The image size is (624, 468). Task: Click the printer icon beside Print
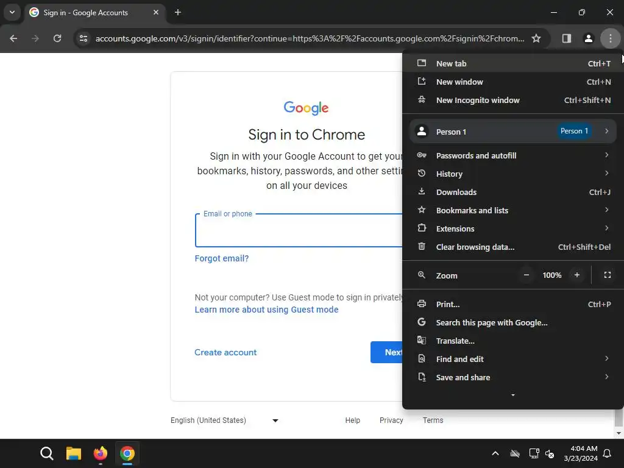(422, 303)
